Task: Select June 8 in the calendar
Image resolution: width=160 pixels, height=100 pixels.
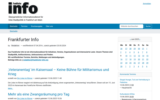Action: coord(147,52)
